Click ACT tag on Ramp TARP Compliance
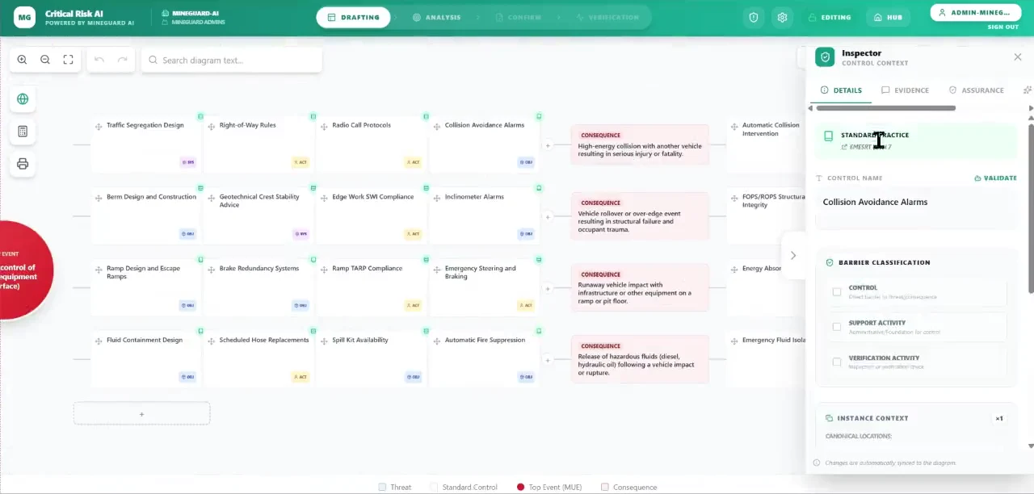1034x494 pixels. point(413,305)
